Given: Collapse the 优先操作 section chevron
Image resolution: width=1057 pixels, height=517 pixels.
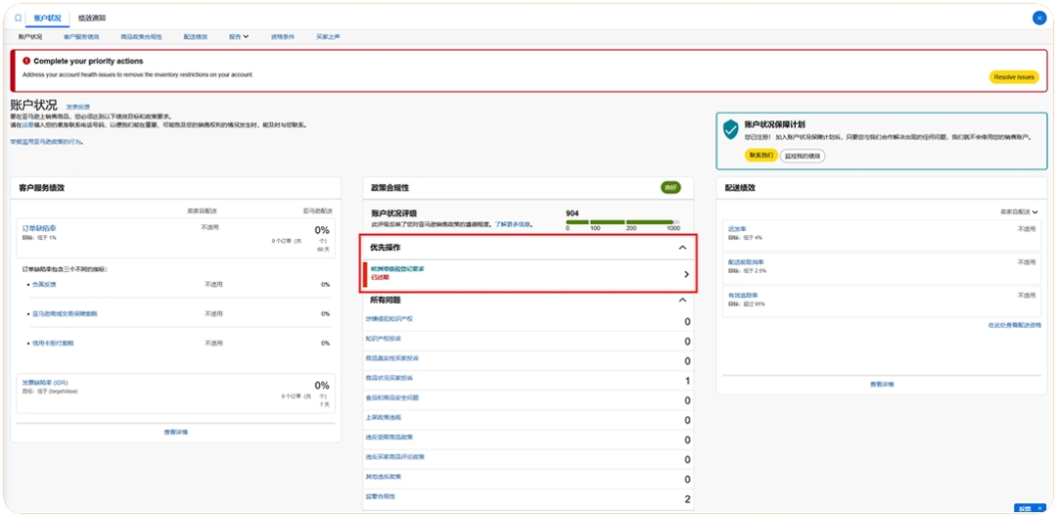Looking at the screenshot, I should point(682,248).
